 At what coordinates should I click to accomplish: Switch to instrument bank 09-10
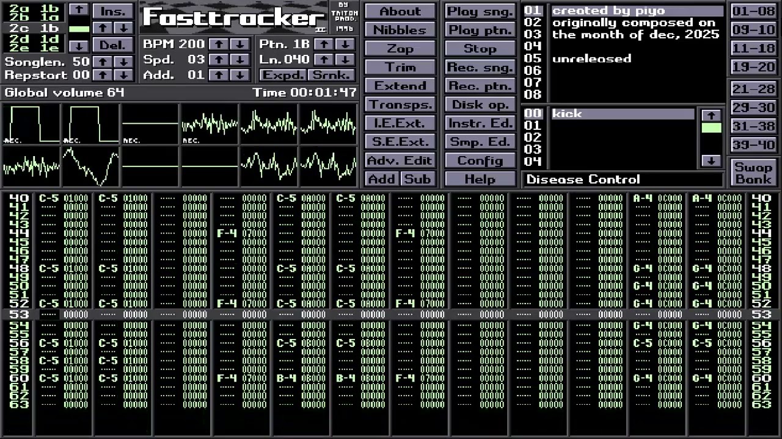753,30
